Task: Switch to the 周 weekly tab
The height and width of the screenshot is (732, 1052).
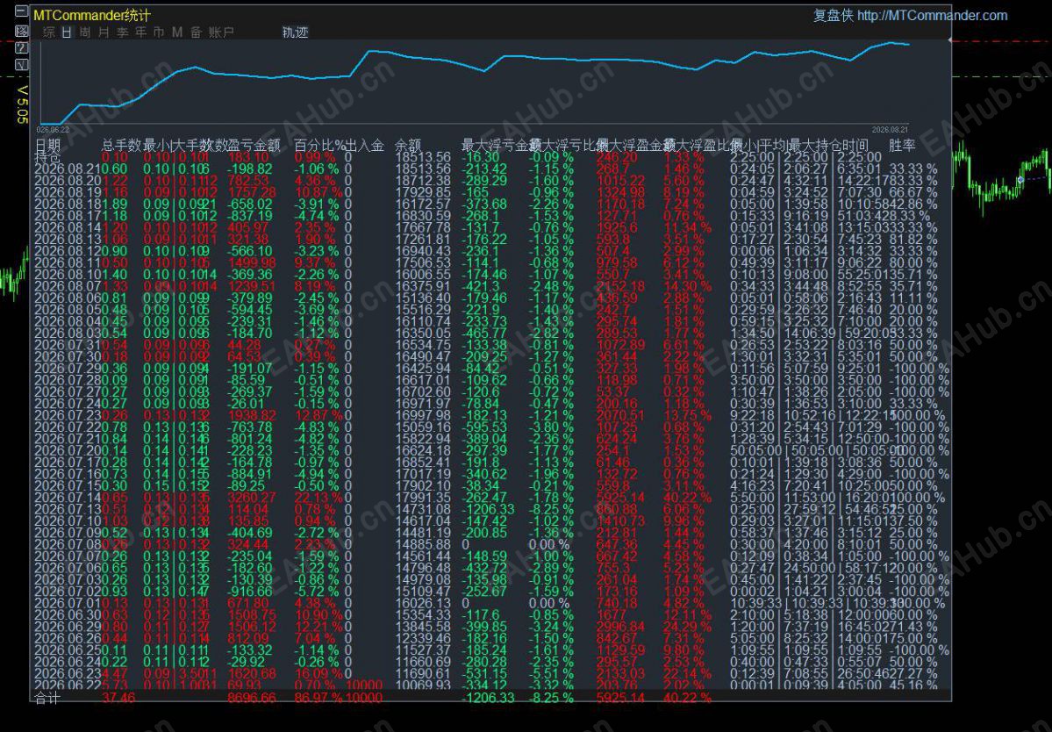Action: click(85, 32)
